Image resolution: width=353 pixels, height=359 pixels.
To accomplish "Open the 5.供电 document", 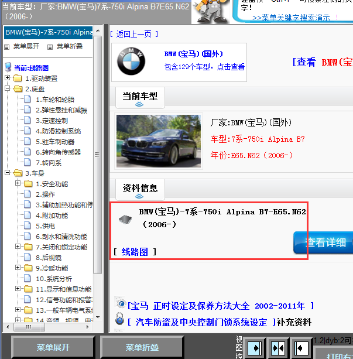I will [x=45, y=226].
